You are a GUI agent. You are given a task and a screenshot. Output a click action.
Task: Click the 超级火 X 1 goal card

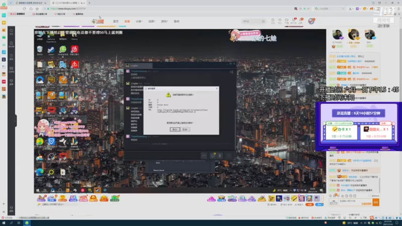point(376,132)
